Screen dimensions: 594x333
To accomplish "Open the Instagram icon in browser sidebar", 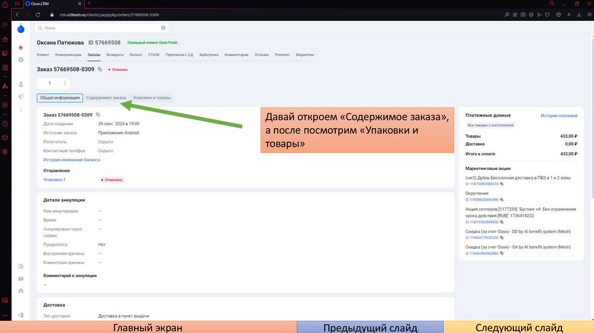I will tap(5, 67).
